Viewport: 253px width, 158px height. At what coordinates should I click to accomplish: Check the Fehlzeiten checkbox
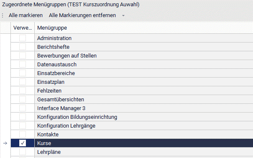point(23,90)
